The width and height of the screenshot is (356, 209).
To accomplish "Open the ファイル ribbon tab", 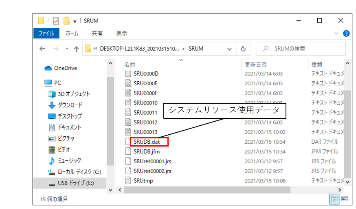I will coord(46,33).
